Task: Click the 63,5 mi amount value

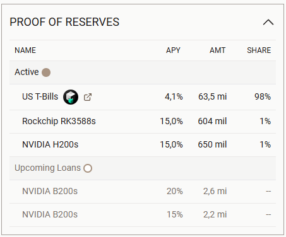Action: tap(213, 96)
